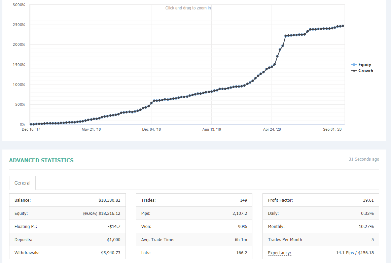391x263 pixels.
Task: Click the Profit Factor label link
Action: point(280,200)
